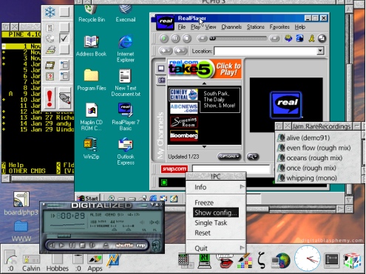Open the Help menu in RealPlayer
The image size is (366, 274).
(299, 27)
